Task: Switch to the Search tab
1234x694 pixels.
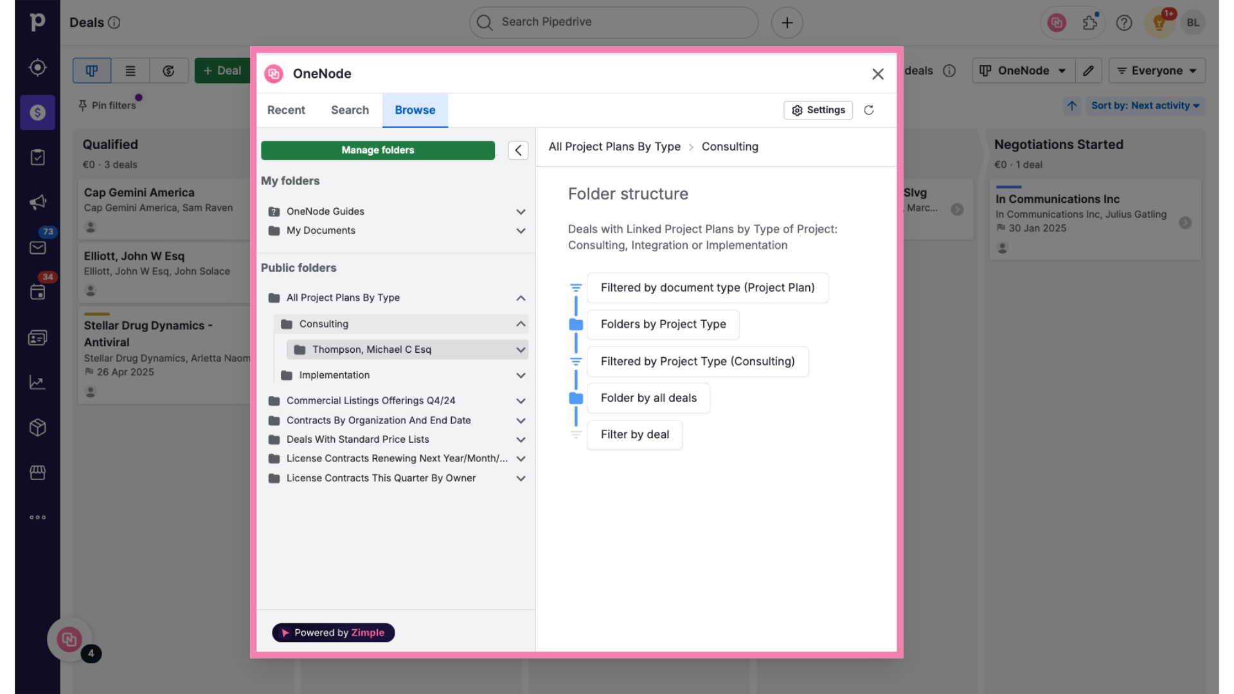Action: (350, 110)
